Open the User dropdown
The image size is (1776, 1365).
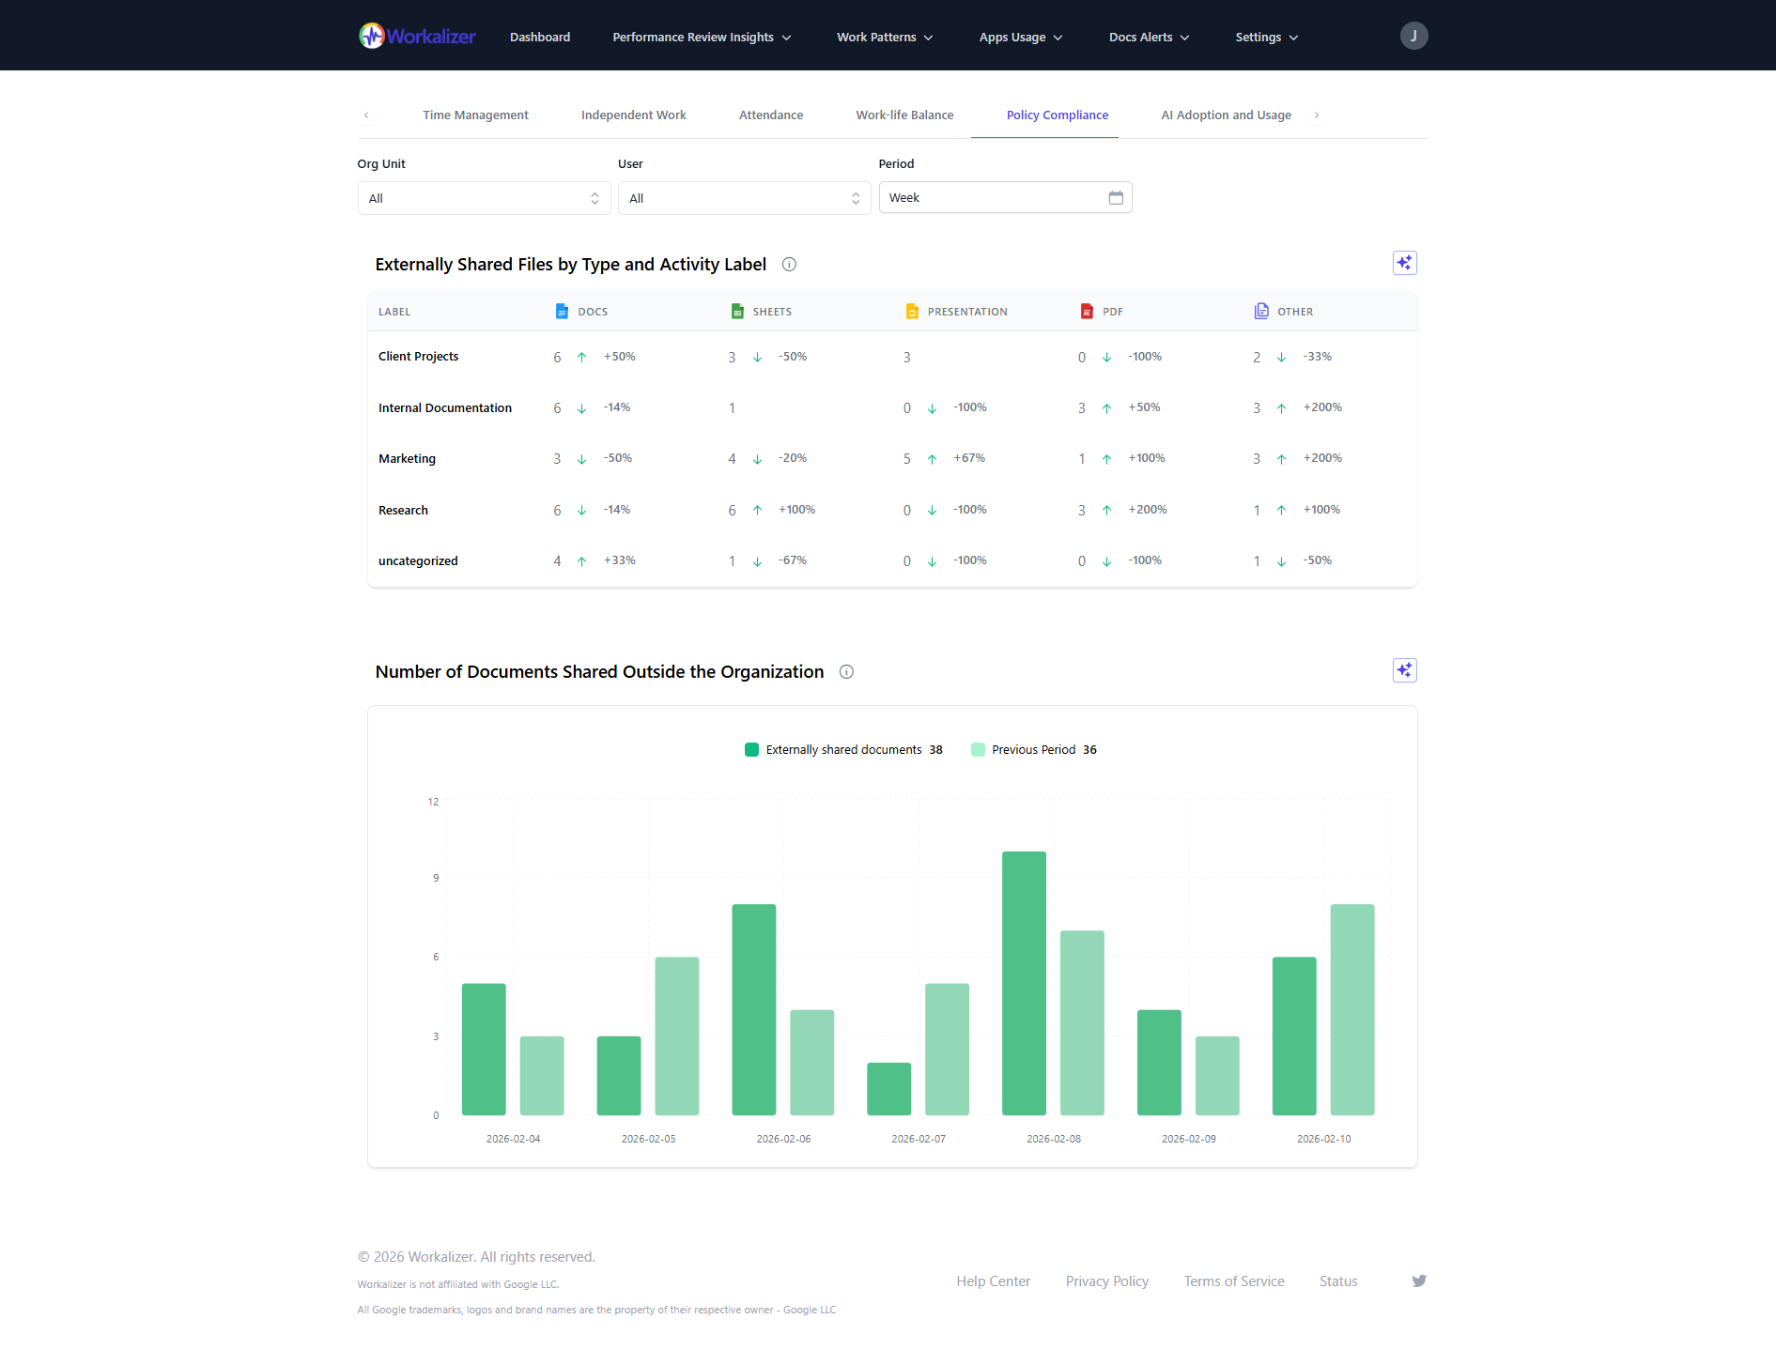click(x=743, y=197)
